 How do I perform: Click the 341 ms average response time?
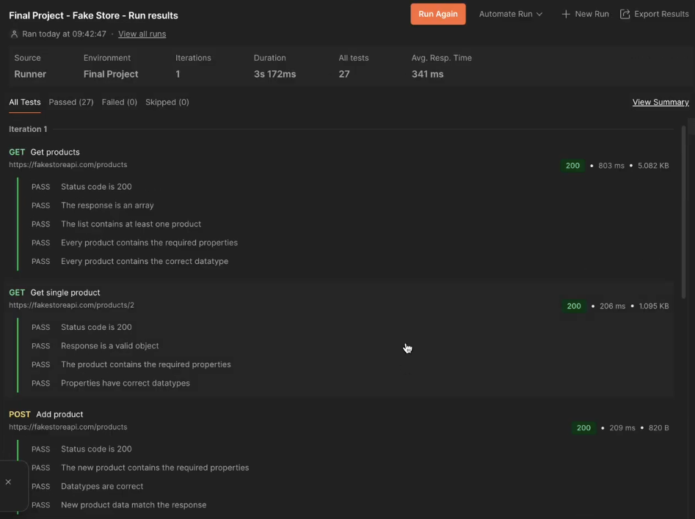coord(427,74)
